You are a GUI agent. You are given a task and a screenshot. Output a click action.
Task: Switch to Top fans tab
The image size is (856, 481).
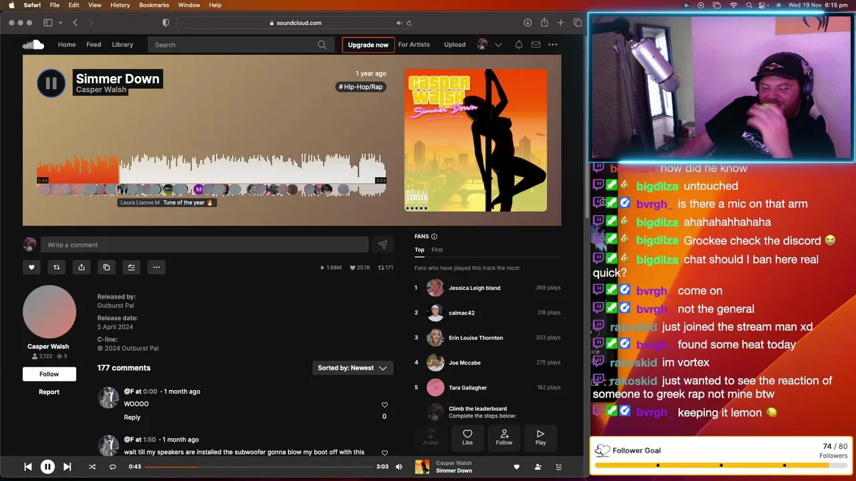(419, 250)
